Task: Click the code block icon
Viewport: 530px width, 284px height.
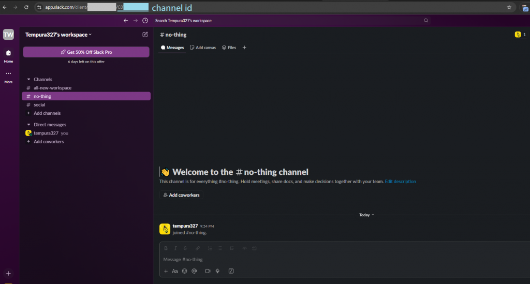Action: click(x=255, y=248)
